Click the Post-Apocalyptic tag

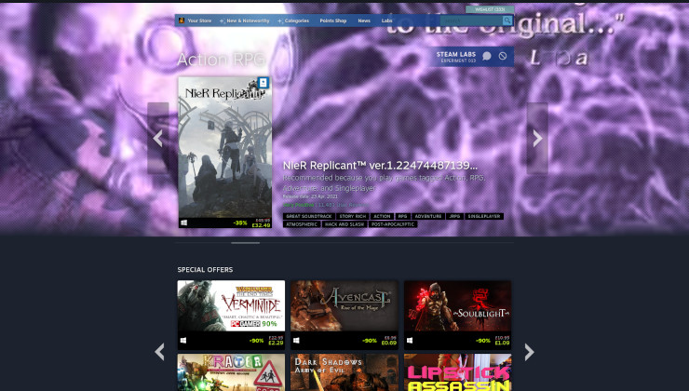[393, 224]
